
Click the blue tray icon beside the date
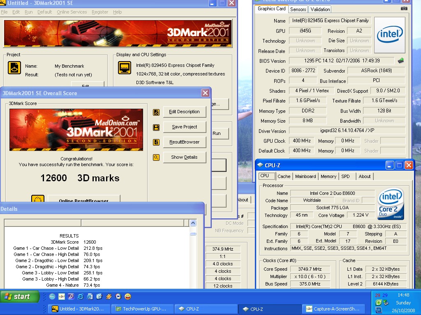378,310
